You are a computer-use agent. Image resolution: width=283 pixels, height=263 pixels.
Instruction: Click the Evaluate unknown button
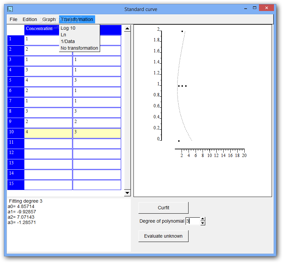point(163,236)
